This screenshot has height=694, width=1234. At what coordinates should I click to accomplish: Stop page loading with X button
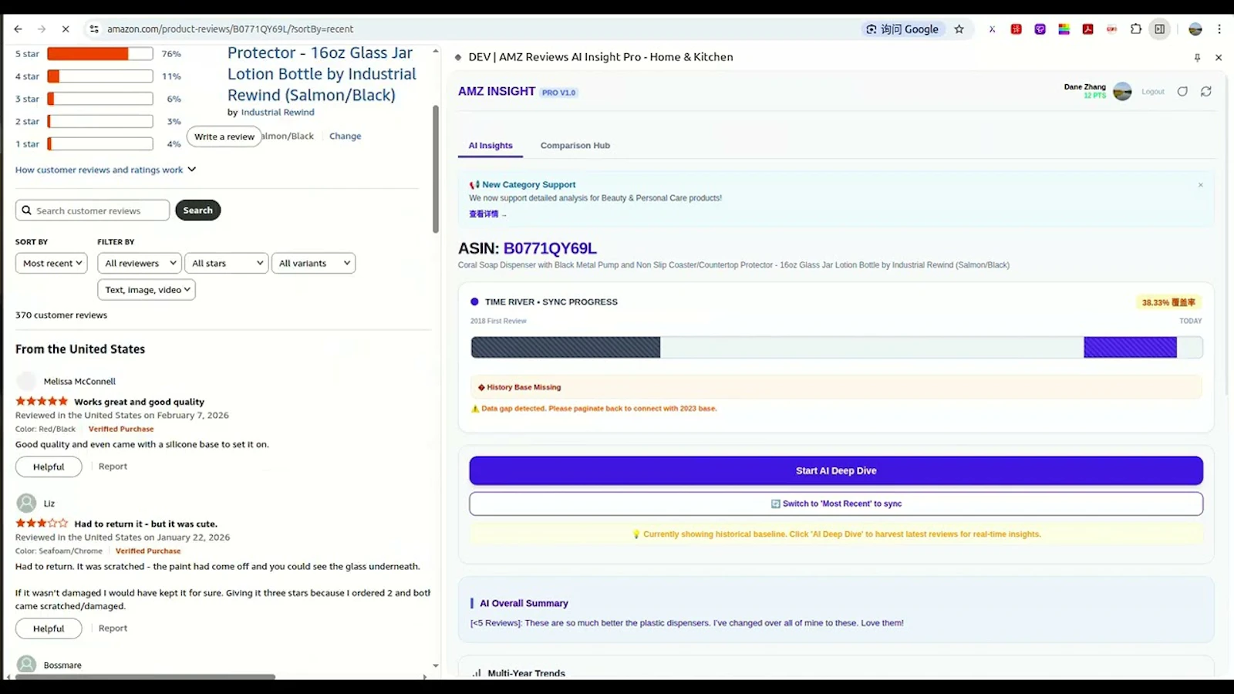(x=66, y=29)
